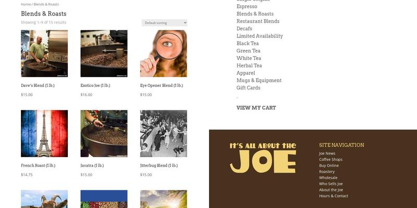
Task: Select Eye Opener Blend (1 lb.) title
Action: click(x=162, y=85)
